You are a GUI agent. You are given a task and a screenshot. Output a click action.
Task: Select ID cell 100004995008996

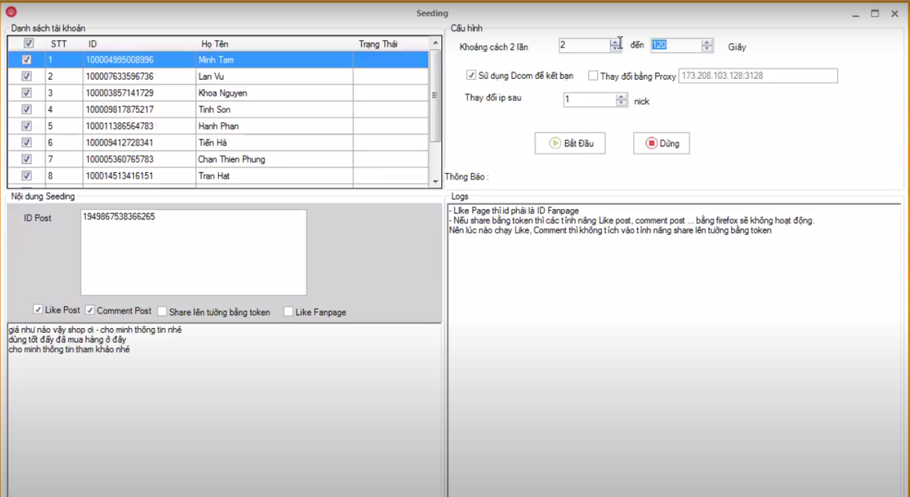pos(139,60)
